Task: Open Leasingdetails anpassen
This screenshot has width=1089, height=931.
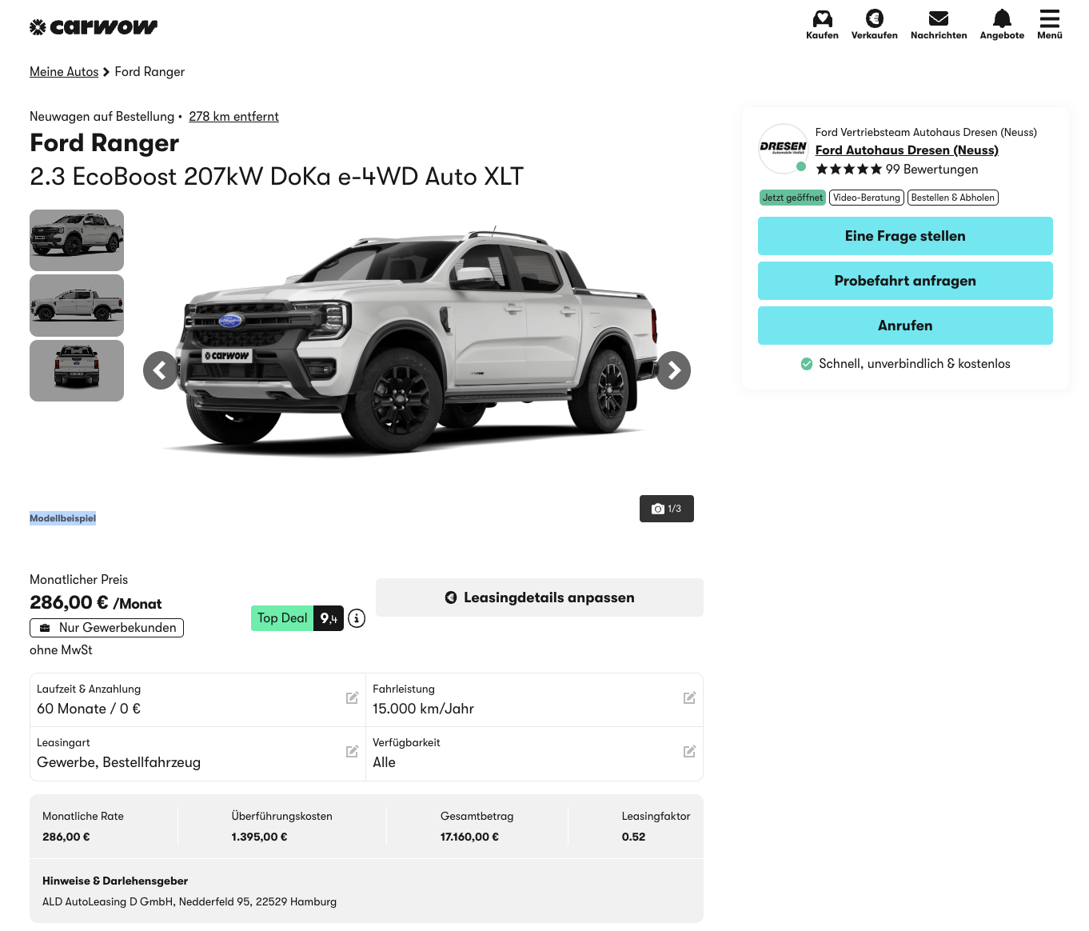Action: click(540, 597)
